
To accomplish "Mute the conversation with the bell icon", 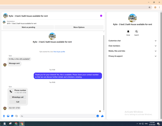I will [128, 32].
